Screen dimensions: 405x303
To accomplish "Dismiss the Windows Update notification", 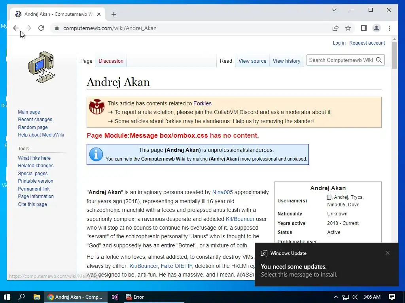I will 388,253.
